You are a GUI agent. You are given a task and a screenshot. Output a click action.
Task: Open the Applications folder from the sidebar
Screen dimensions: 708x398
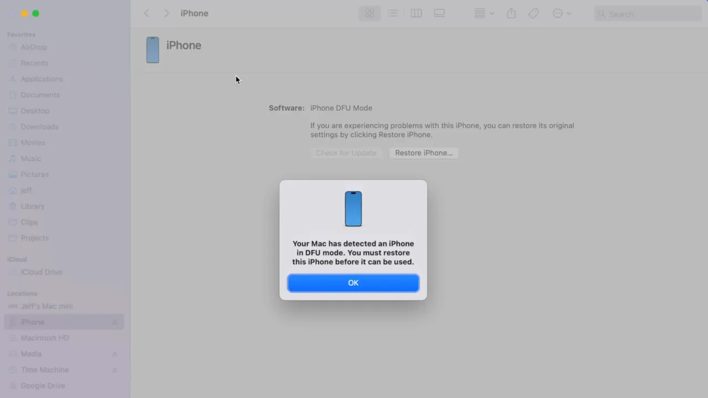41,78
